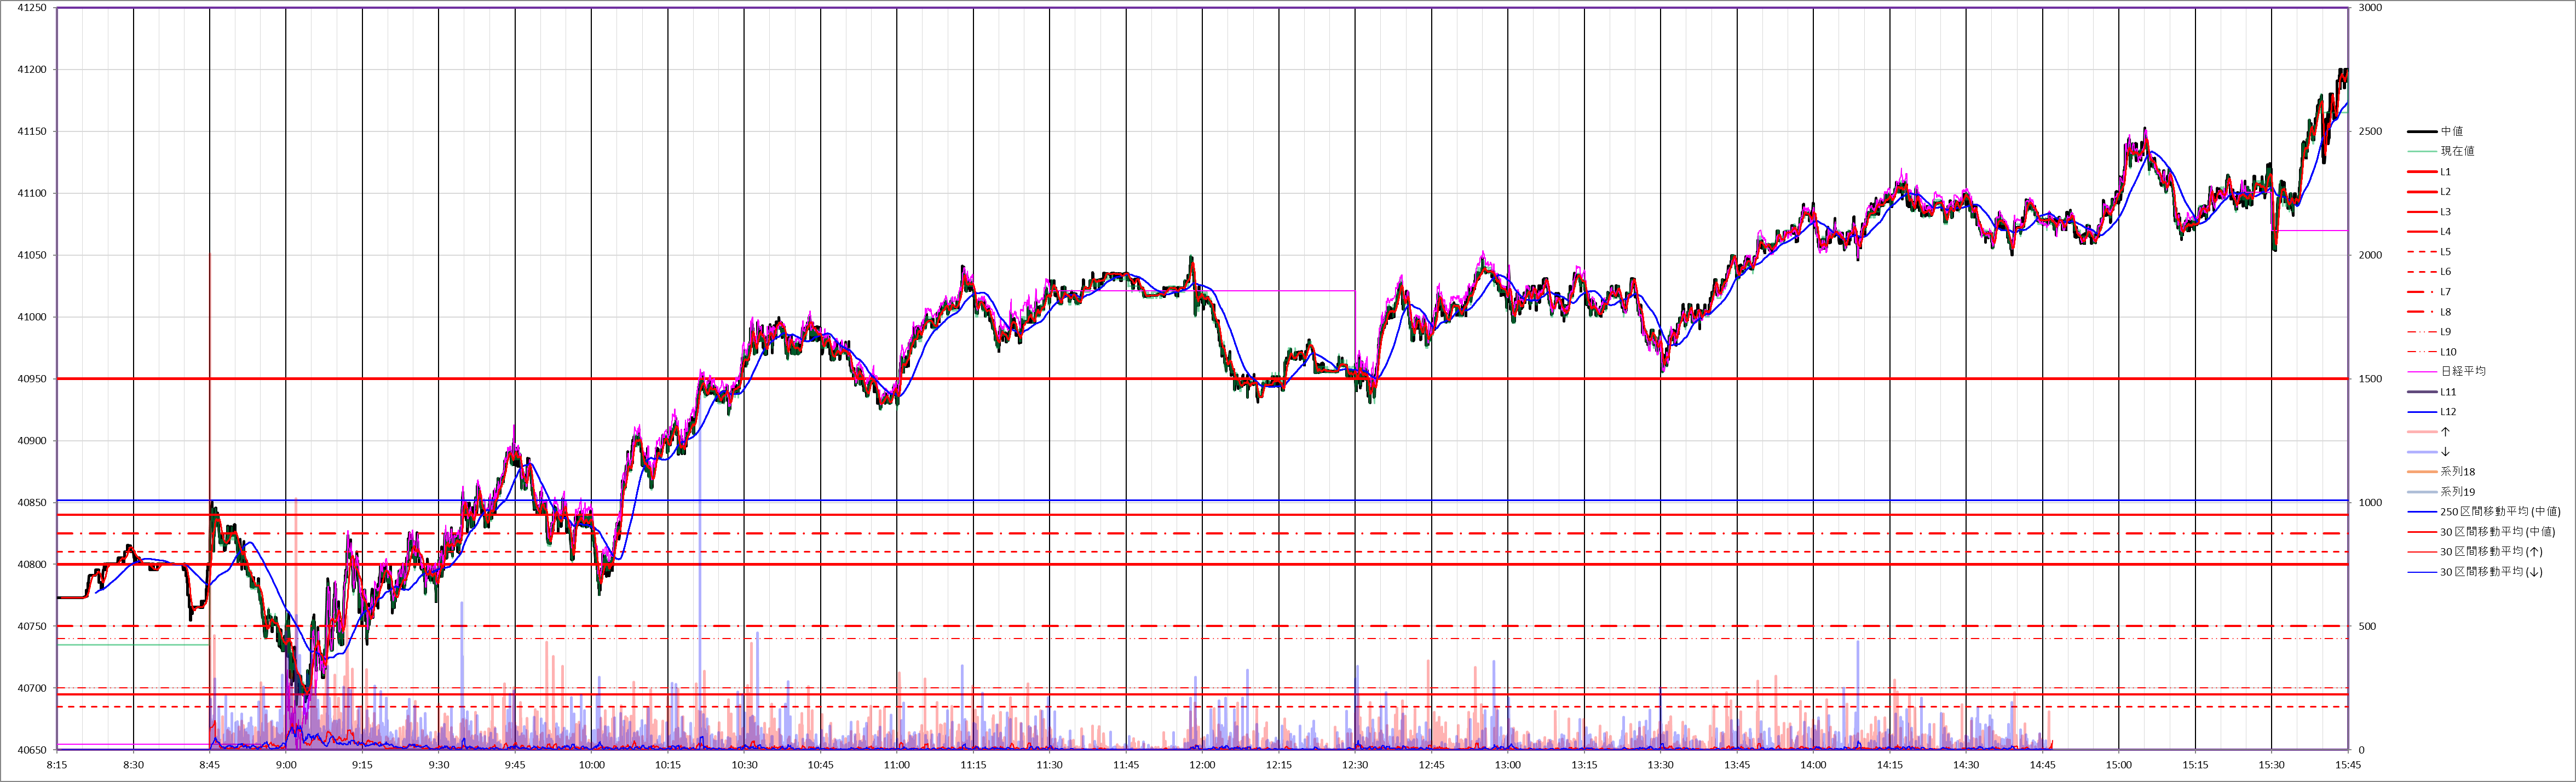This screenshot has height=782, width=2576.
Task: Click the 9:00 time axis label
Action: pyautogui.click(x=286, y=765)
